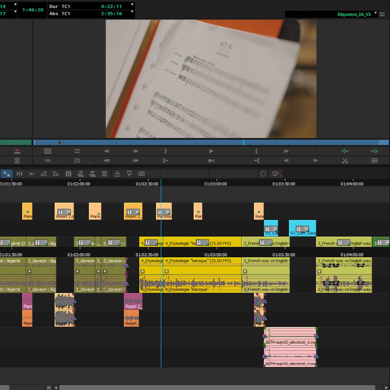The width and height of the screenshot is (390, 390).
Task: Click the arrow icon pointing at green bar
Action: pyautogui.click(x=374, y=151)
